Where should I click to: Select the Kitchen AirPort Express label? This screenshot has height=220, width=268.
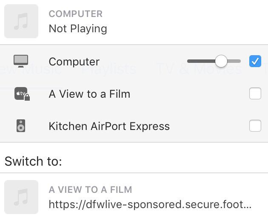[x=109, y=126]
